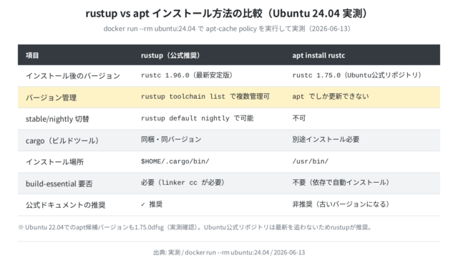Click the cell '不要（依存で自動インストール）'

[342, 183]
